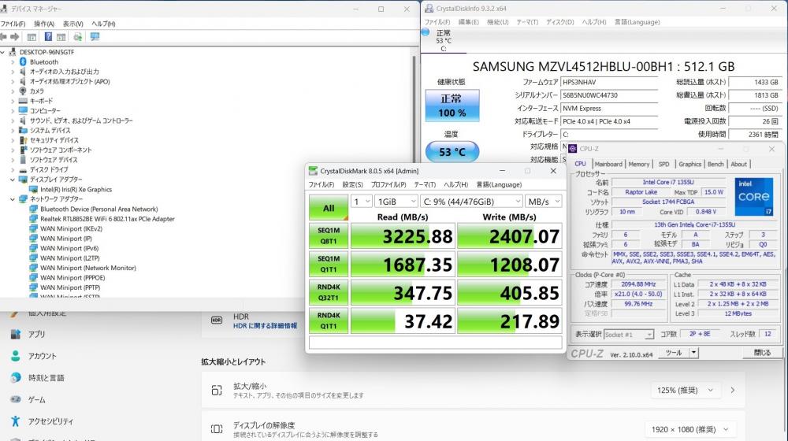Open アクセシビリティ in Settings sidebar
Viewport: 788px width, 441px height.
pyautogui.click(x=50, y=421)
